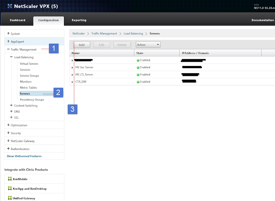Click green status icon for HV_CS_Server
The height and width of the screenshot is (201, 275).
(138, 75)
